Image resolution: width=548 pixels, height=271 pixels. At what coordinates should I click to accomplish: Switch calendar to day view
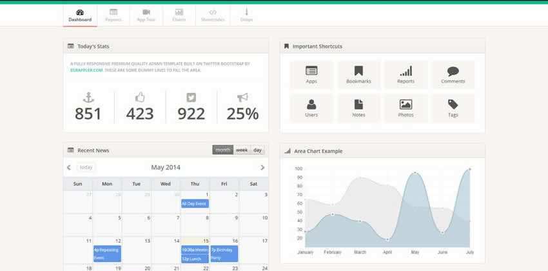(258, 150)
